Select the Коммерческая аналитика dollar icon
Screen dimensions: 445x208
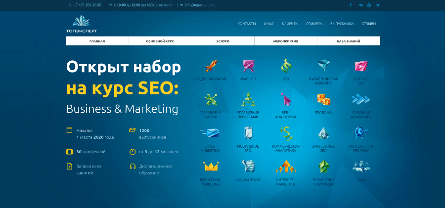(x=285, y=133)
